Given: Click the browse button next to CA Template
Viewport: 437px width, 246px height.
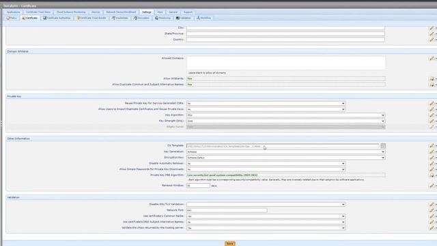Looking at the screenshot, I should click(383, 146).
